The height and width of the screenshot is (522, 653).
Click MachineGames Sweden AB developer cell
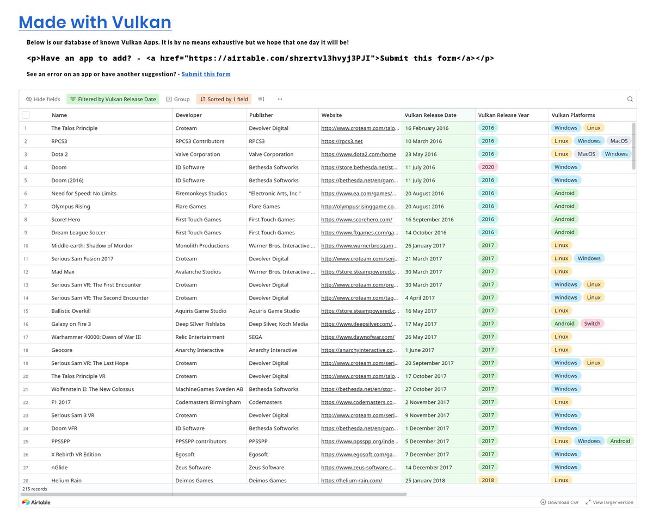tap(210, 389)
